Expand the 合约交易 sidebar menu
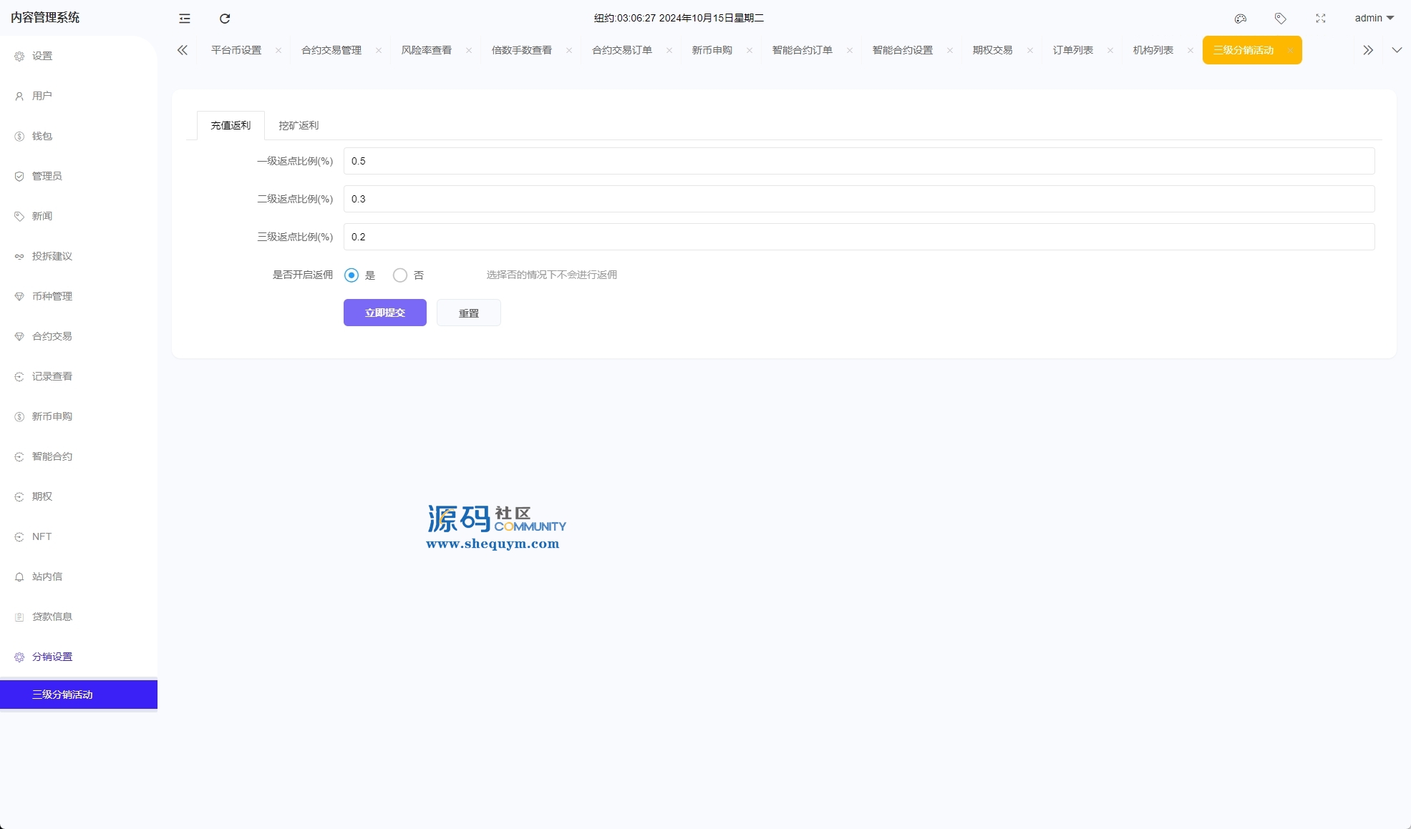The image size is (1411, 829). click(52, 336)
